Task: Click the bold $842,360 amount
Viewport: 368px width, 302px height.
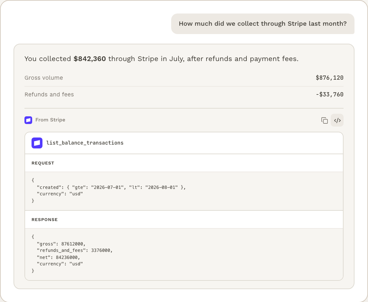Action: (x=90, y=58)
